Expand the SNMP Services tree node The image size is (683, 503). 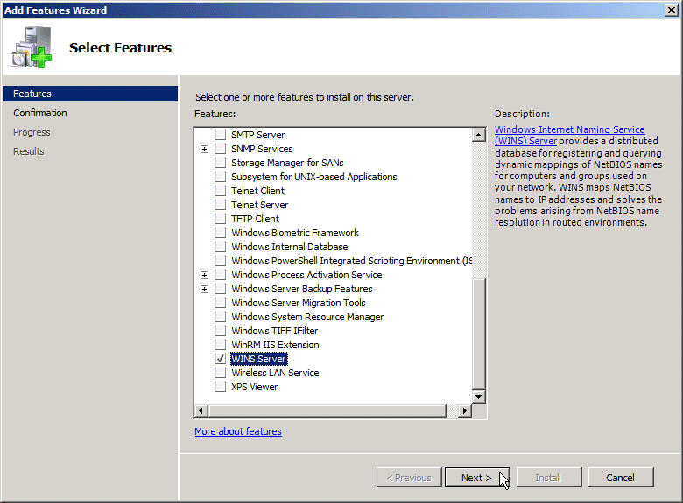point(204,149)
